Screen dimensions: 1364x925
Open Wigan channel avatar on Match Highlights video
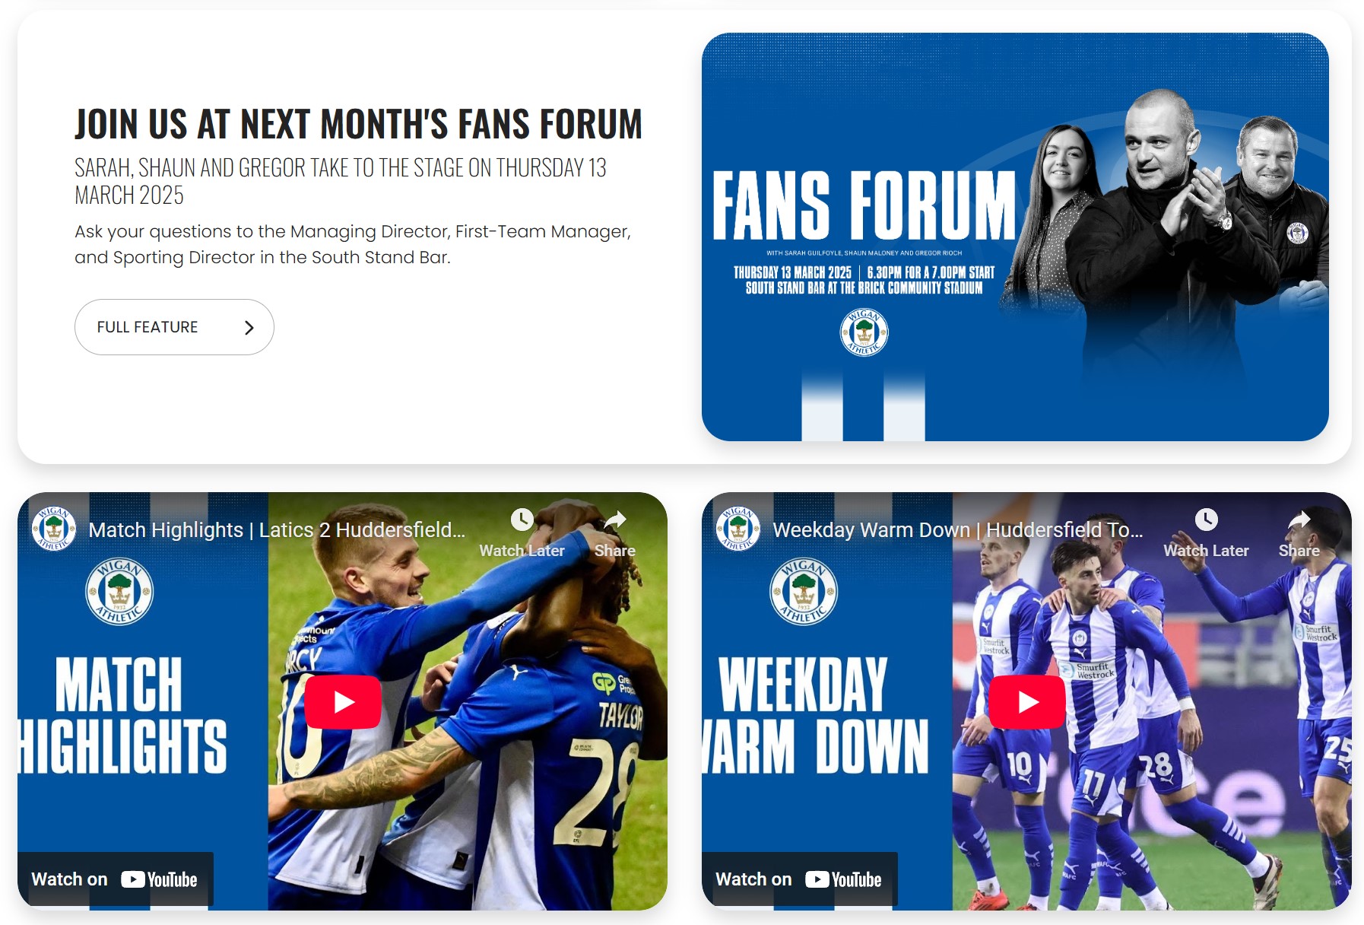coord(53,529)
